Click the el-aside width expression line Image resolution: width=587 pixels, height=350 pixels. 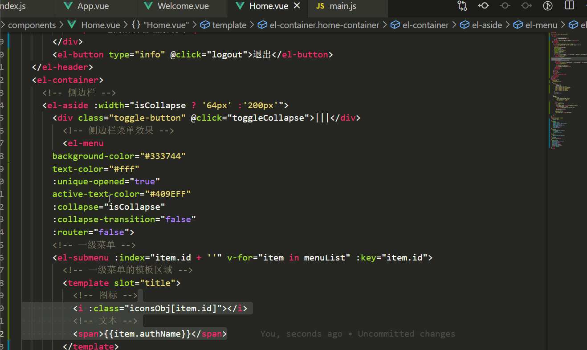point(166,106)
